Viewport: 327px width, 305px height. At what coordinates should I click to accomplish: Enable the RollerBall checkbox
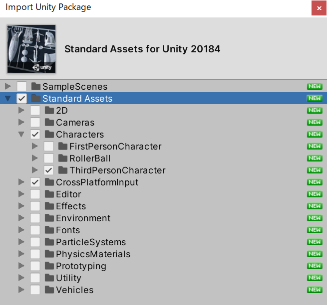tap(48, 158)
